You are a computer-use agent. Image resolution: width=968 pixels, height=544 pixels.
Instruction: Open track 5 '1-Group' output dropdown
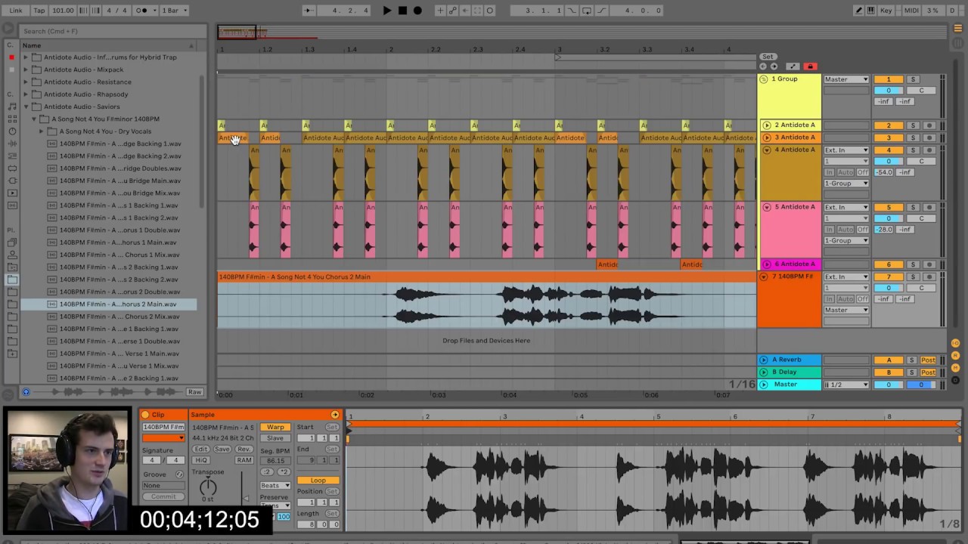click(x=846, y=241)
